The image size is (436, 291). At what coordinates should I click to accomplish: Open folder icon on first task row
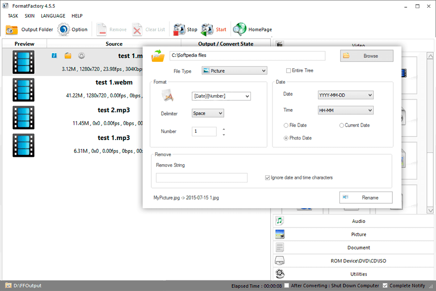[x=68, y=55]
